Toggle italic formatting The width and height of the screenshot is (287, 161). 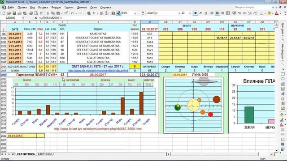click(x=200, y=13)
